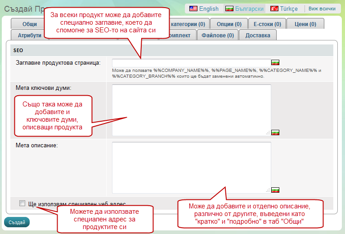Go to the Цени (0) tab
Image resolution: width=345 pixels, height=234 pixels.
coord(305,24)
